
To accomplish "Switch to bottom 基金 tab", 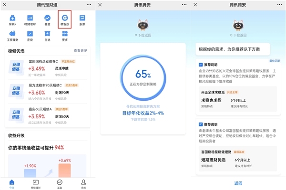I will 60,184.
